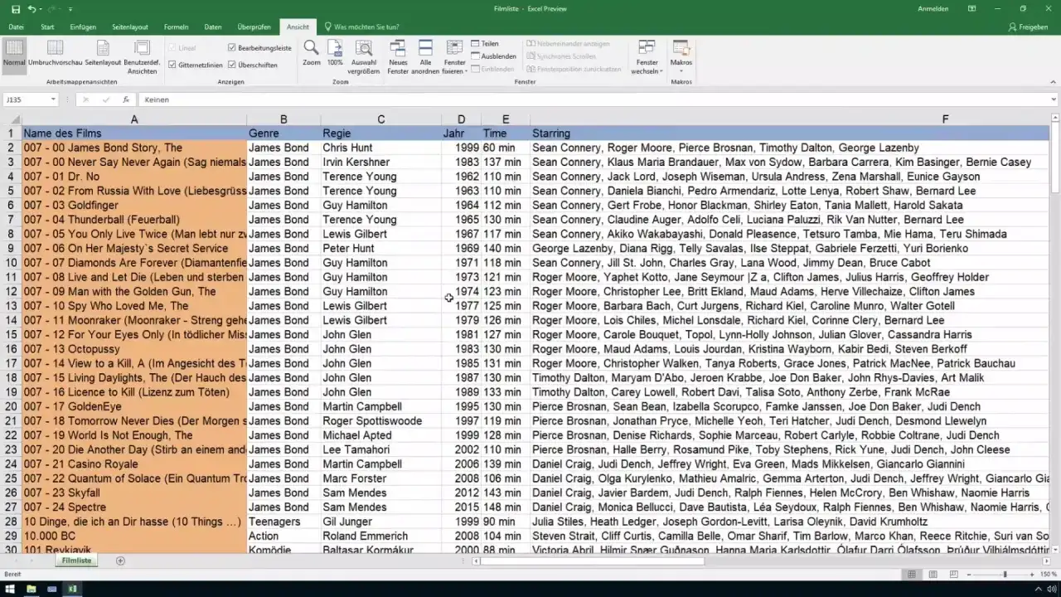This screenshot has width=1061, height=597.
Task: Switch to the Einfügen tab
Action: pos(83,27)
